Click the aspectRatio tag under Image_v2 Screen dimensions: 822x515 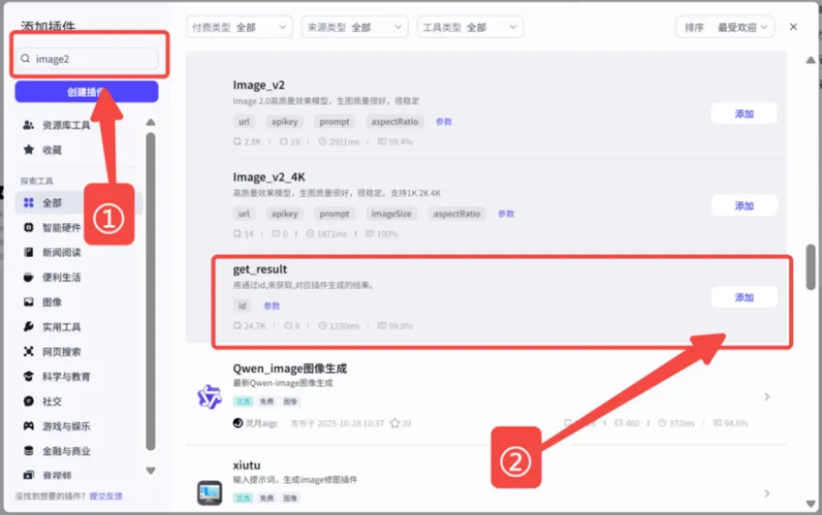pyautogui.click(x=395, y=122)
